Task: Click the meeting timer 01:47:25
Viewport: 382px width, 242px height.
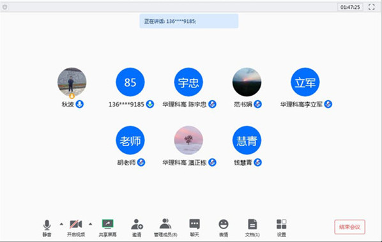Action: click(350, 7)
